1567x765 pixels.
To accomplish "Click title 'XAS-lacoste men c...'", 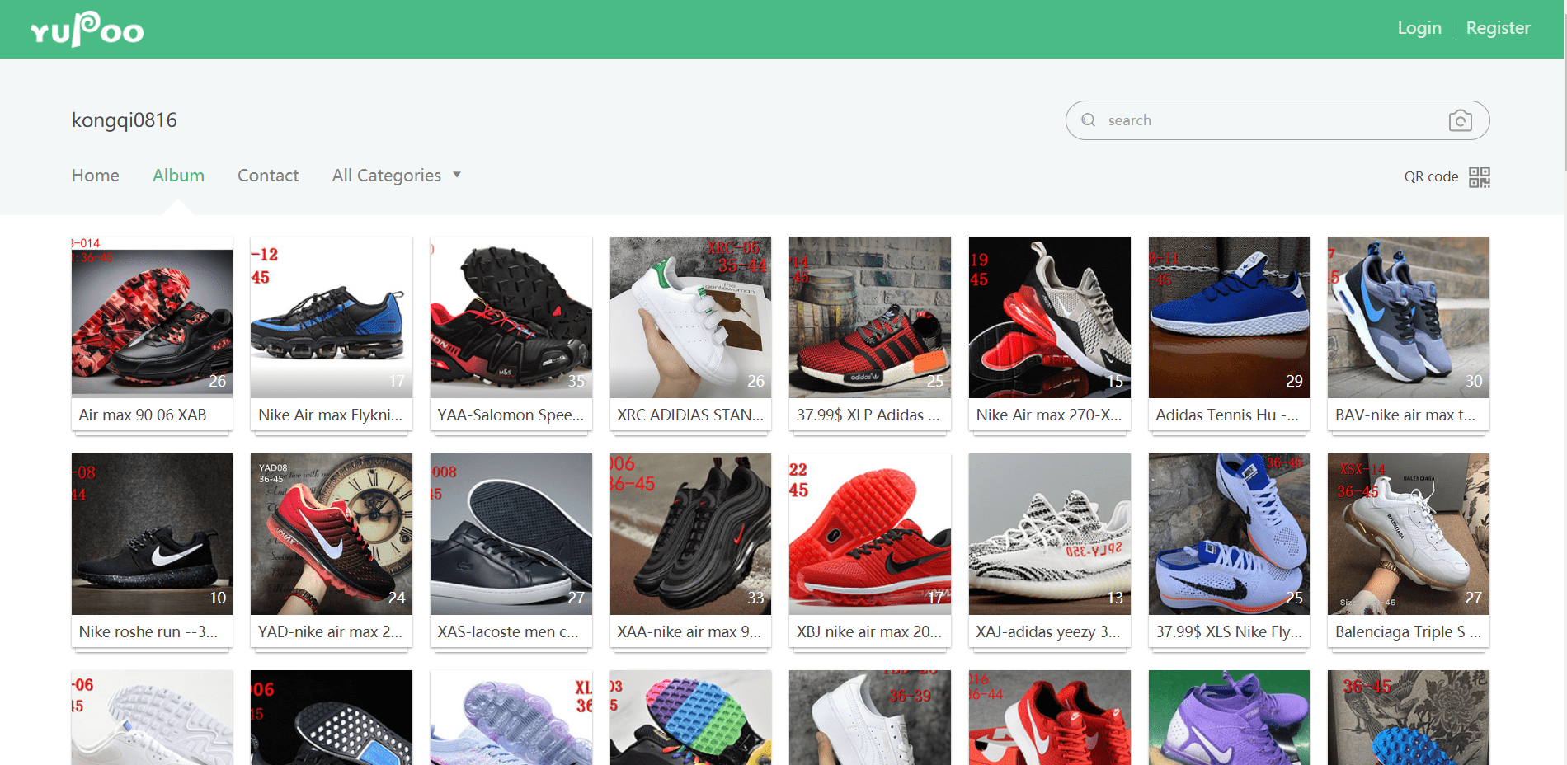I will [x=508, y=631].
